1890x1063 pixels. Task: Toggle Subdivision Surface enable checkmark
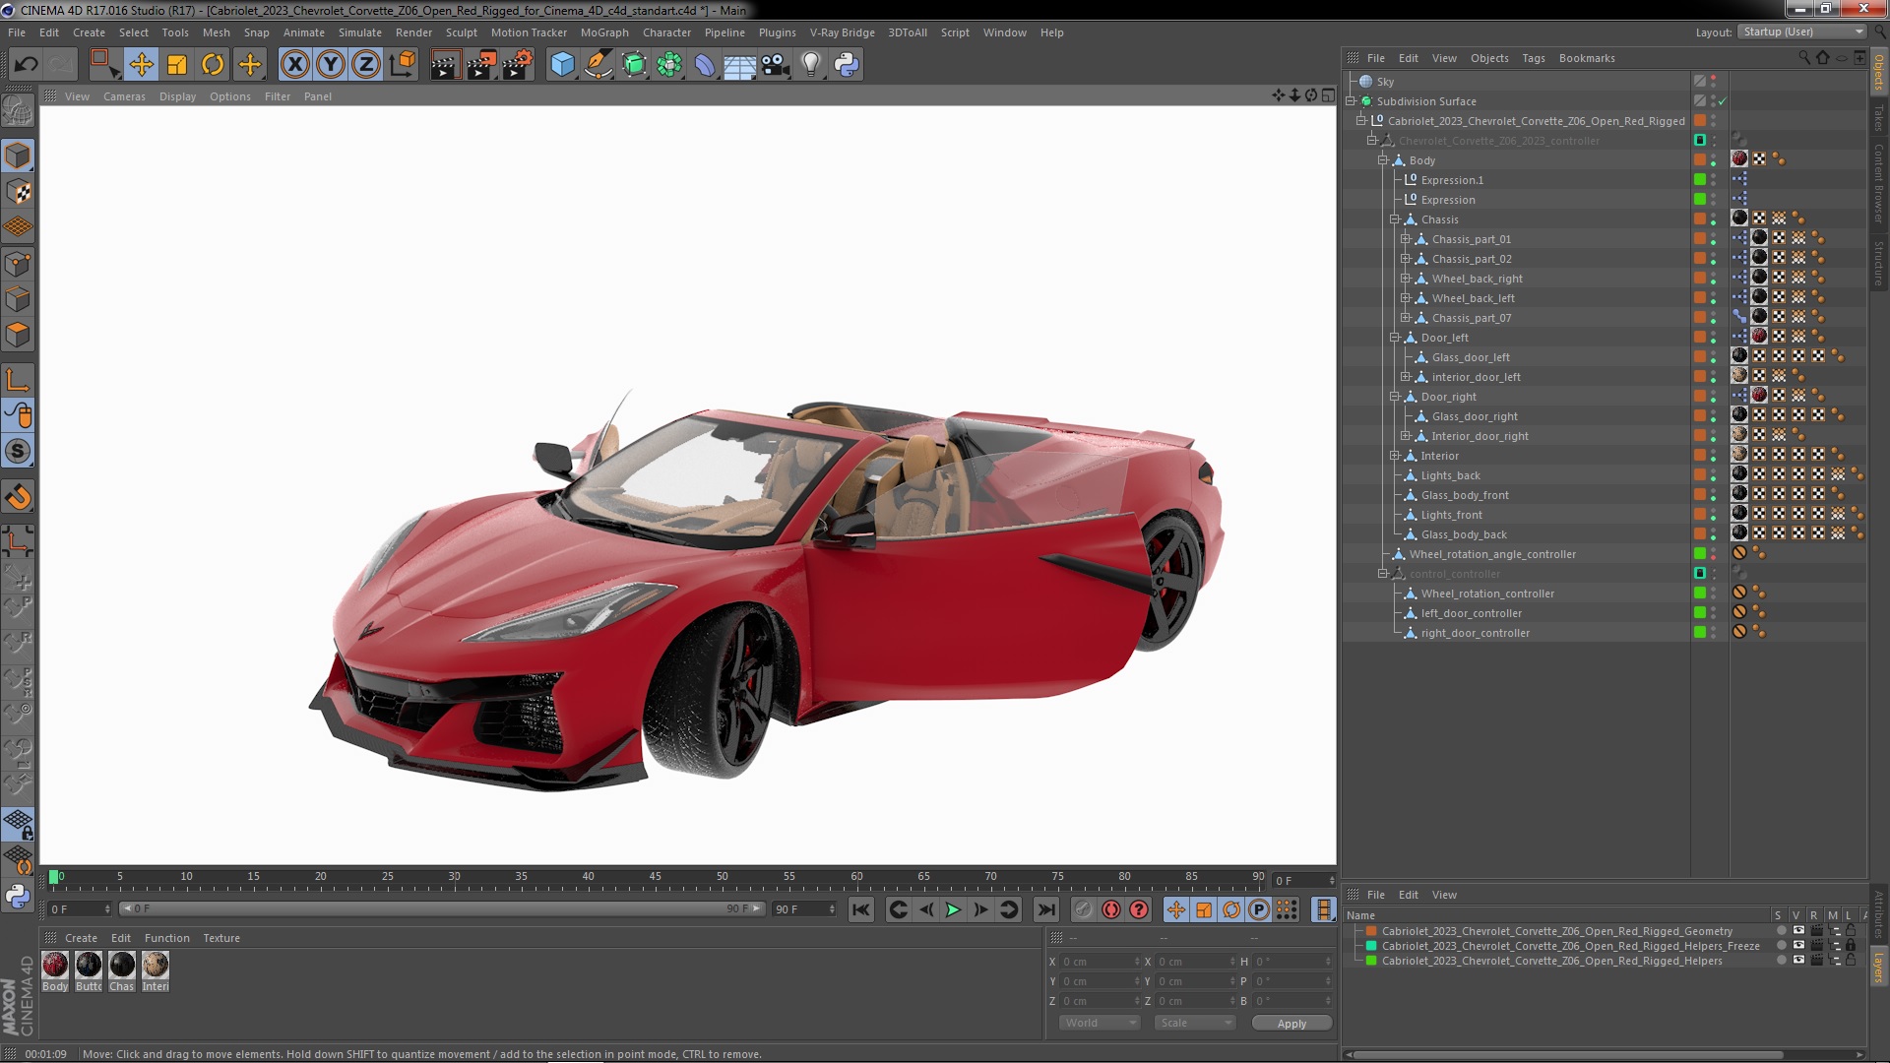pyautogui.click(x=1722, y=101)
